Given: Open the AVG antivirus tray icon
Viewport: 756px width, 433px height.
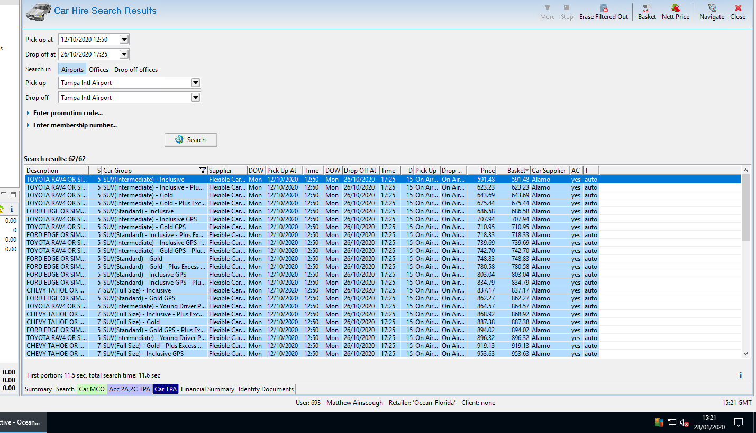Looking at the screenshot, I should (659, 422).
